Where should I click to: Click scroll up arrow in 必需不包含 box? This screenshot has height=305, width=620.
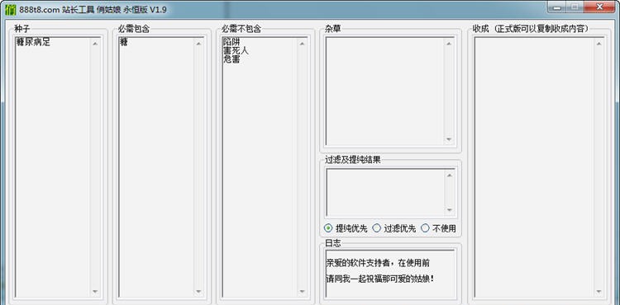coord(302,44)
